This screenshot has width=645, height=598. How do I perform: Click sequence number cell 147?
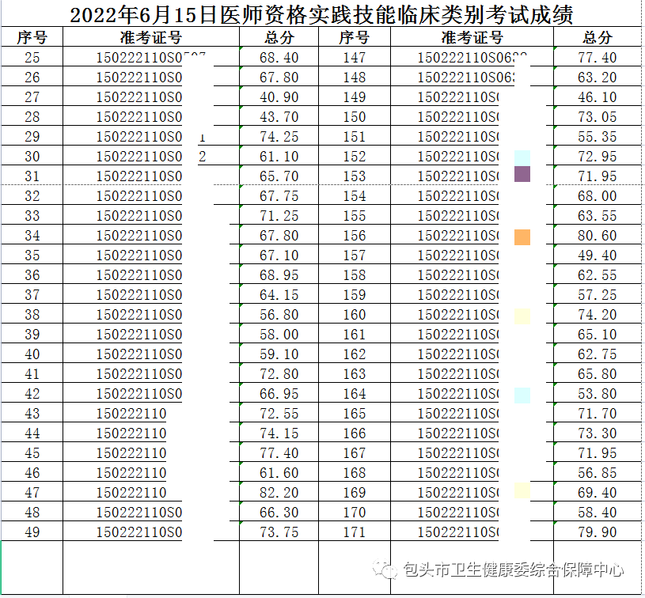pos(355,57)
